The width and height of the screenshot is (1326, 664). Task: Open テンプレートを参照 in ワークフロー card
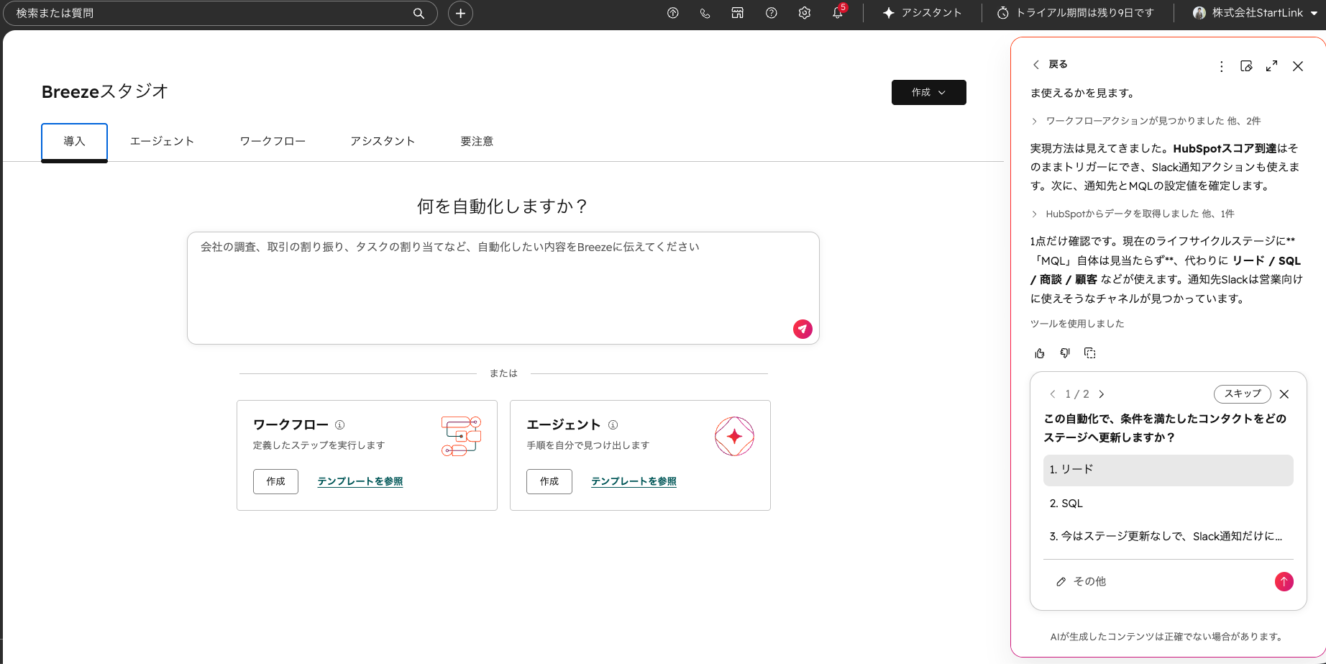(x=360, y=481)
